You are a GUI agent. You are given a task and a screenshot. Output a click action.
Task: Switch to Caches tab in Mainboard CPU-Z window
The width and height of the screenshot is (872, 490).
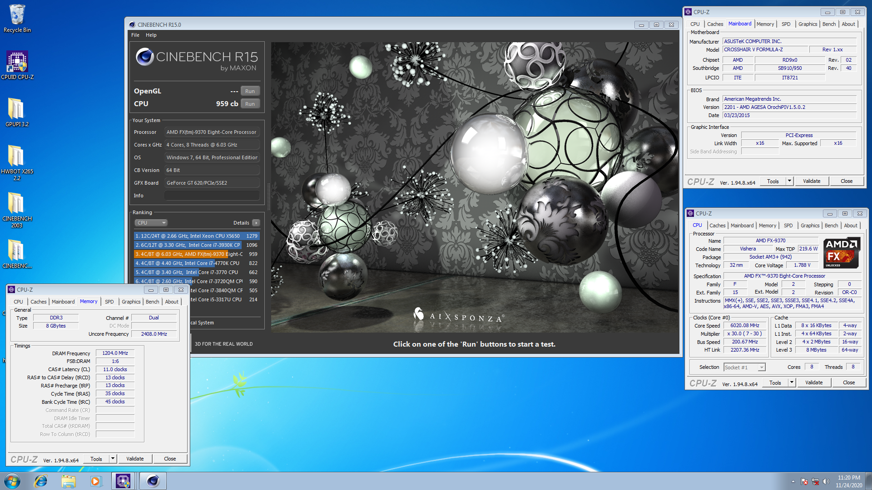[x=715, y=24]
